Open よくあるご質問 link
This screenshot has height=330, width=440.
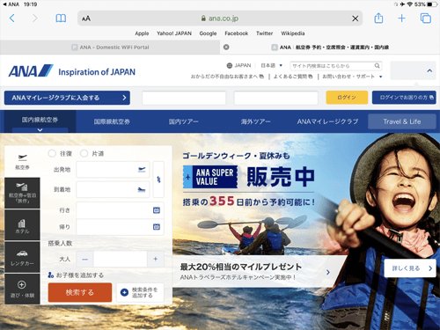pyautogui.click(x=293, y=77)
